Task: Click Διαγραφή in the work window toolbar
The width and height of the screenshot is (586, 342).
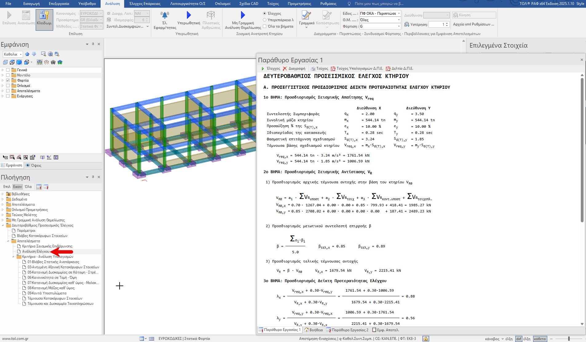Action: pos(294,68)
